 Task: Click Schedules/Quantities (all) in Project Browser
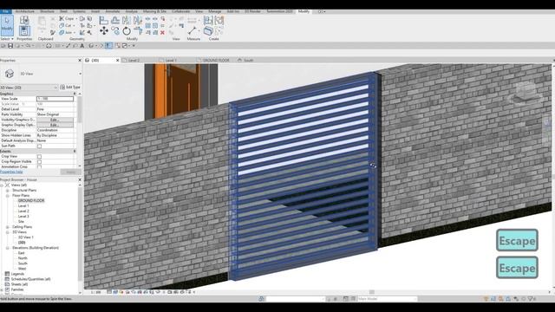(x=30, y=279)
